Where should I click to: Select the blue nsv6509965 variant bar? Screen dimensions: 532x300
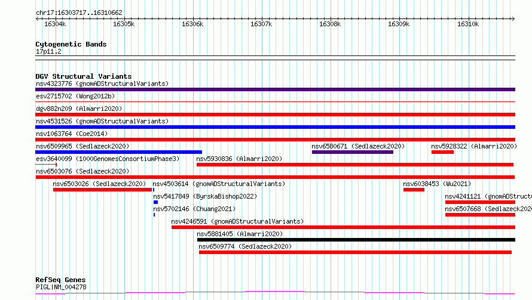(x=119, y=152)
